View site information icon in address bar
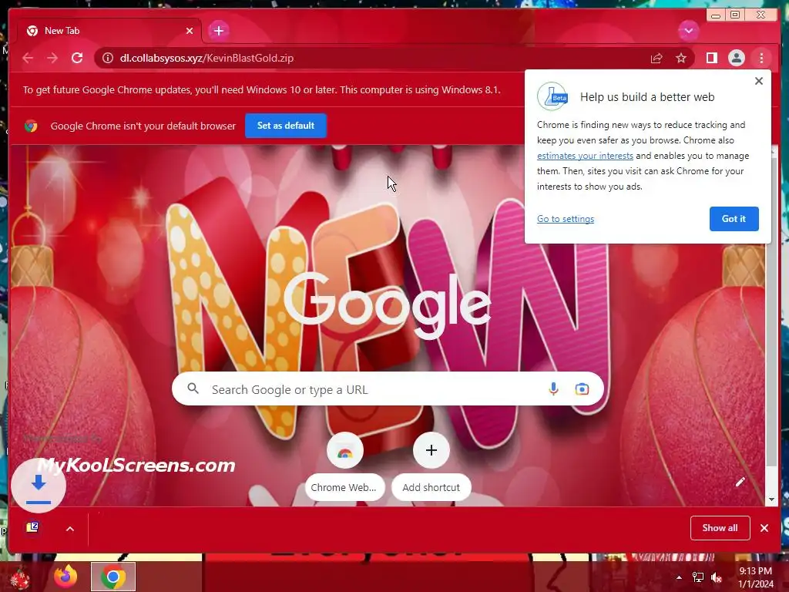 (108, 58)
